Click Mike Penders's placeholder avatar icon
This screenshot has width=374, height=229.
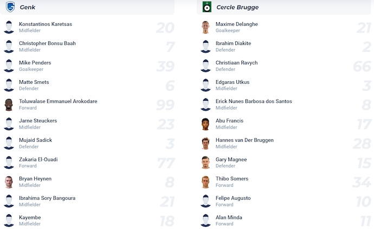[9, 66]
